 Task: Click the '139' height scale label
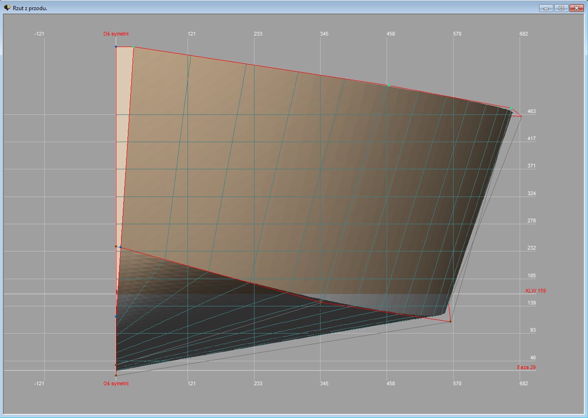pos(532,303)
